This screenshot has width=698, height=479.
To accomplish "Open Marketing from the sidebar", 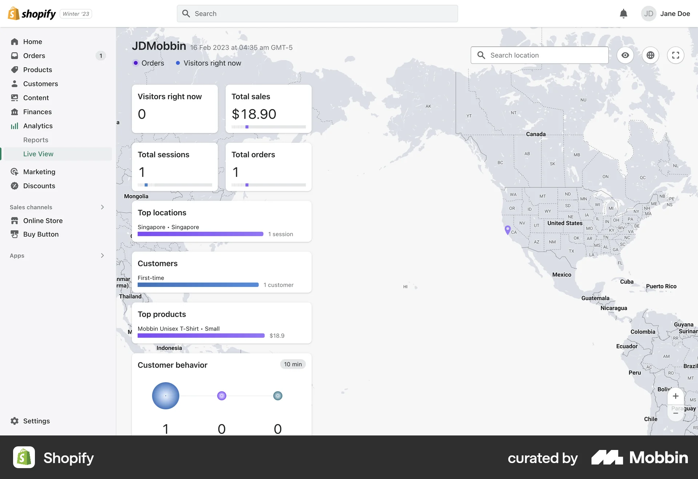I will click(39, 172).
